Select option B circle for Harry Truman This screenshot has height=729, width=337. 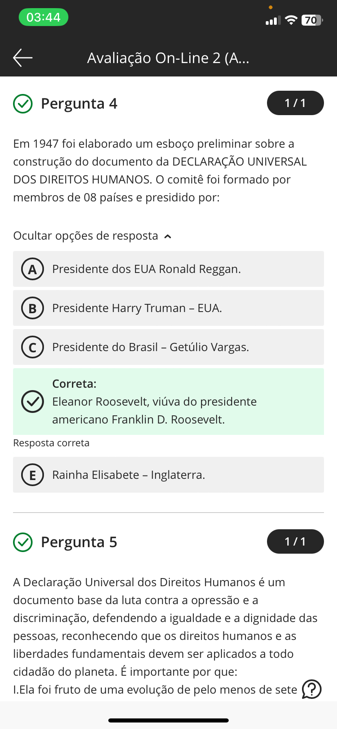coord(33,308)
